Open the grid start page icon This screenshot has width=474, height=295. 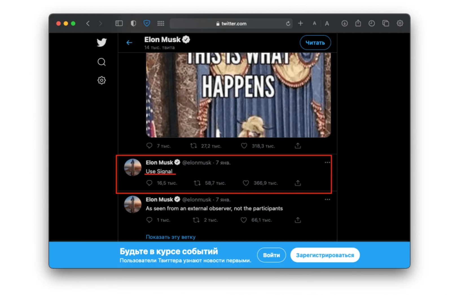[x=161, y=23]
